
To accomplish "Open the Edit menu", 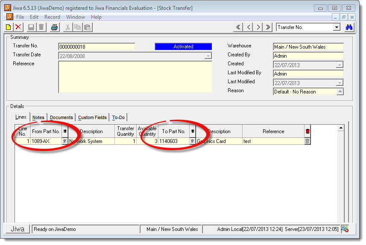I will pos(34,17).
